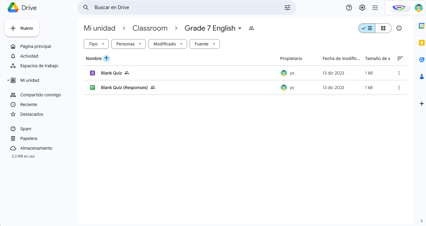Open the Google apps grid launcher
This screenshot has width=426, height=226.
coord(375,8)
